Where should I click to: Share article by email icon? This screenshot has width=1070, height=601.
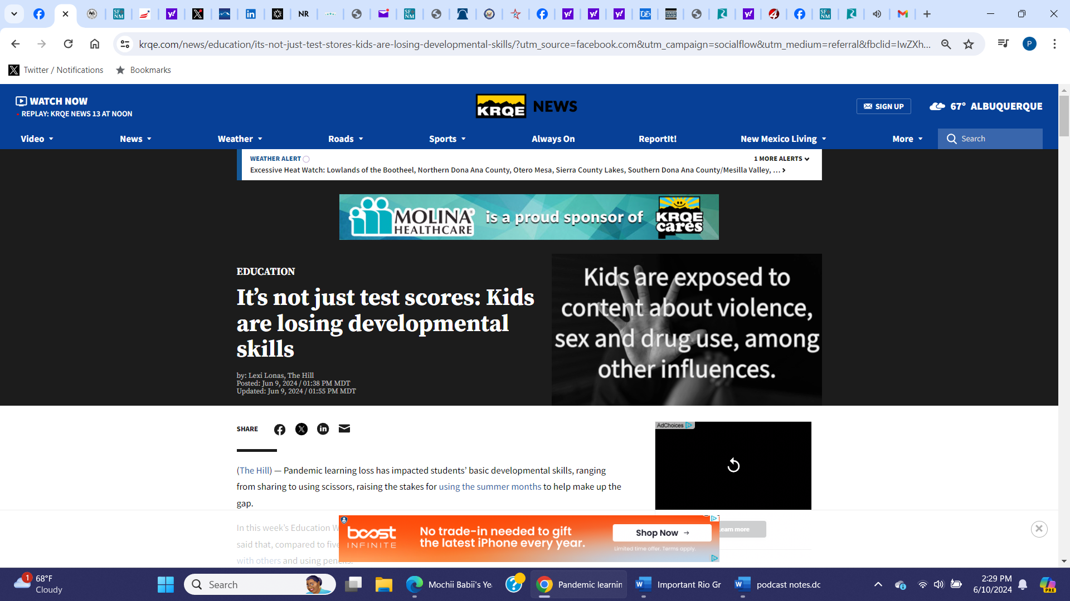coord(344,428)
